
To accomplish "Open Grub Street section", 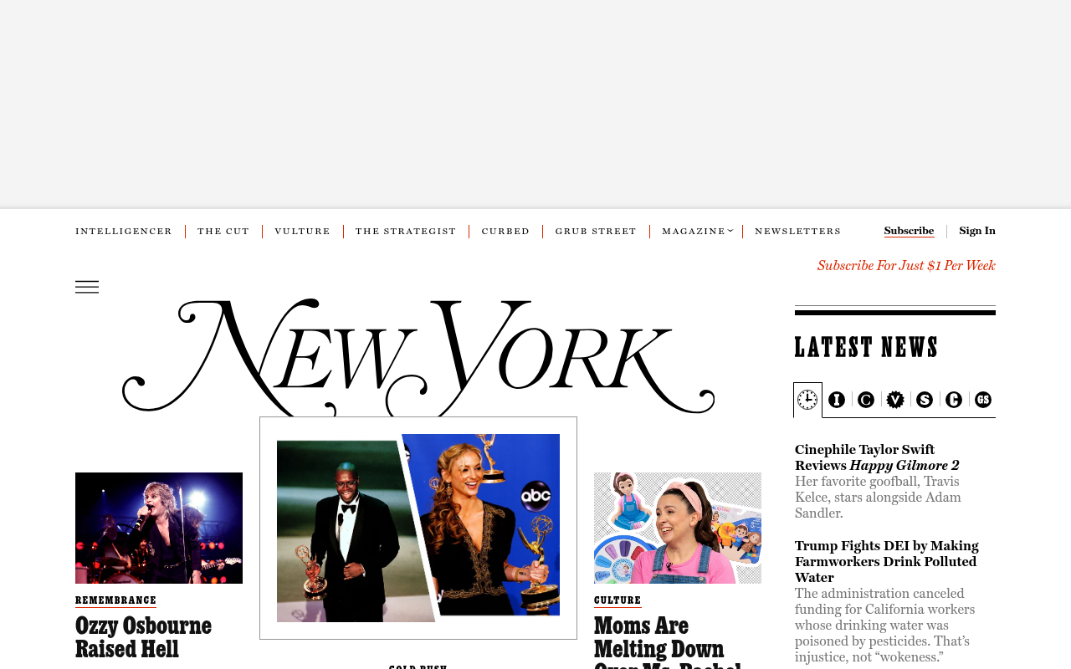I will click(x=596, y=232).
